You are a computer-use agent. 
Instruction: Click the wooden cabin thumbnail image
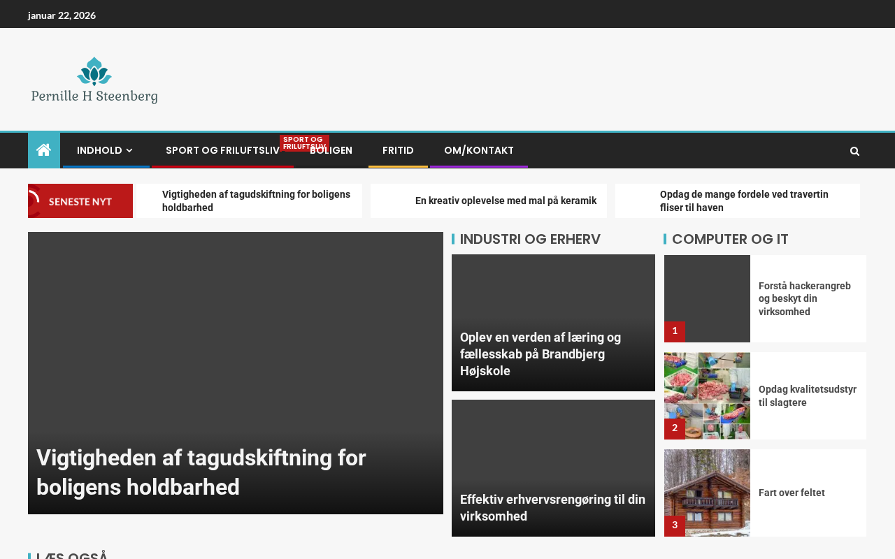[707, 493]
